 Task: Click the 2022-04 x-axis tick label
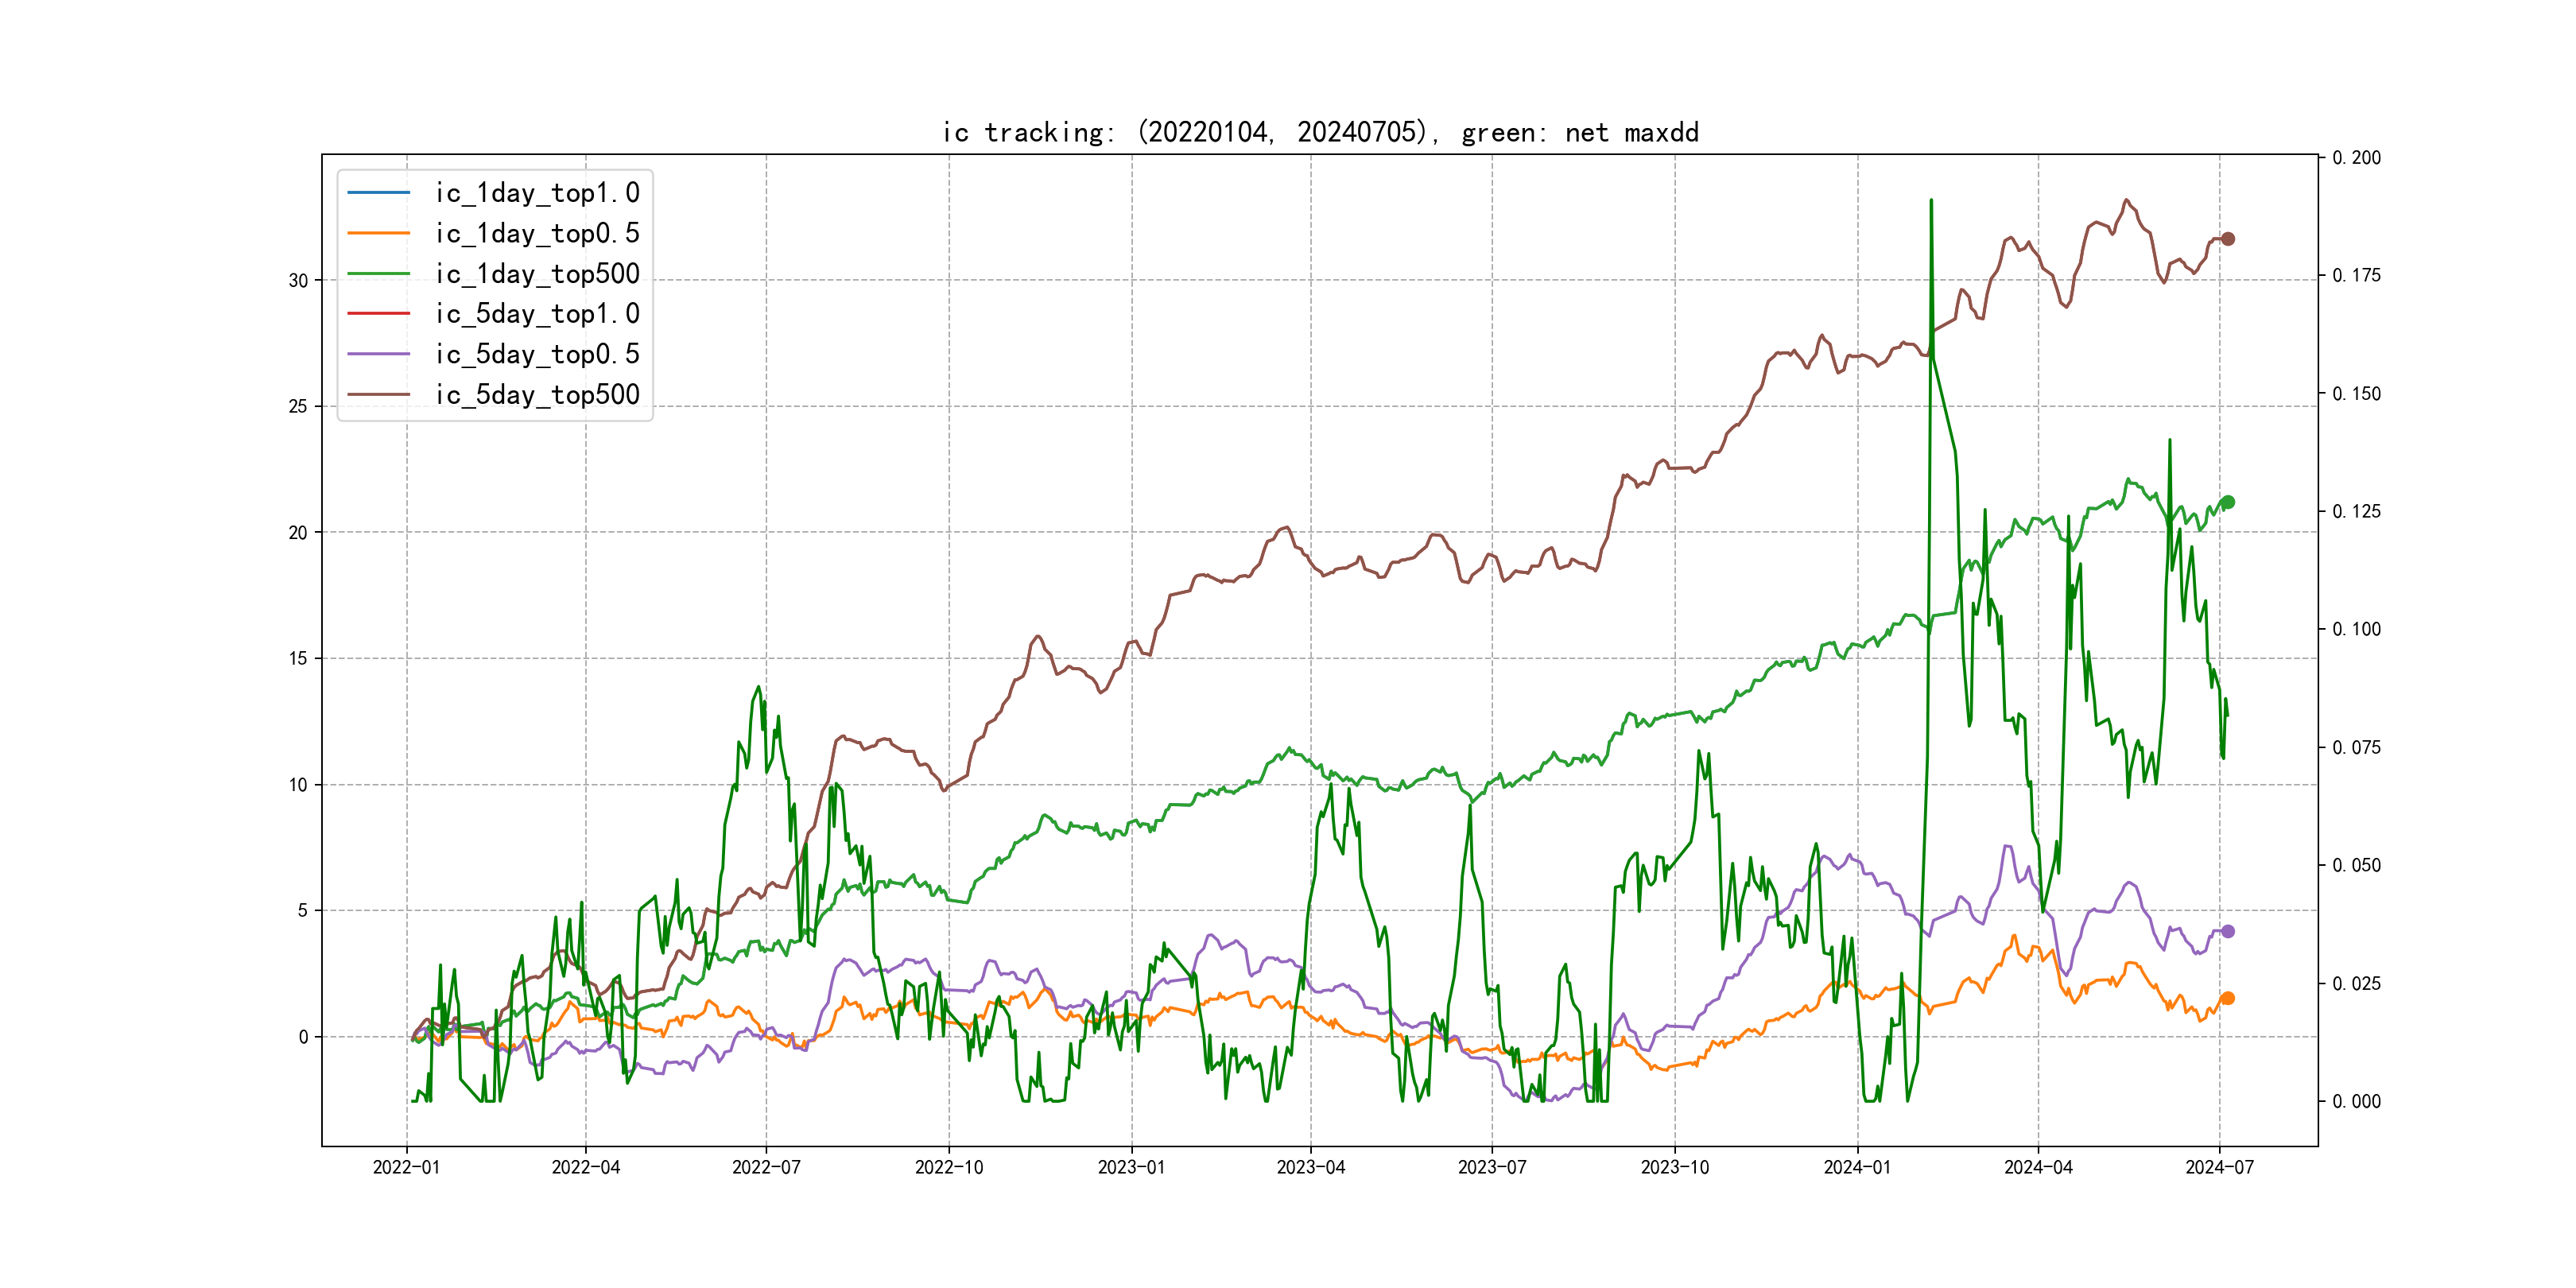click(586, 1167)
